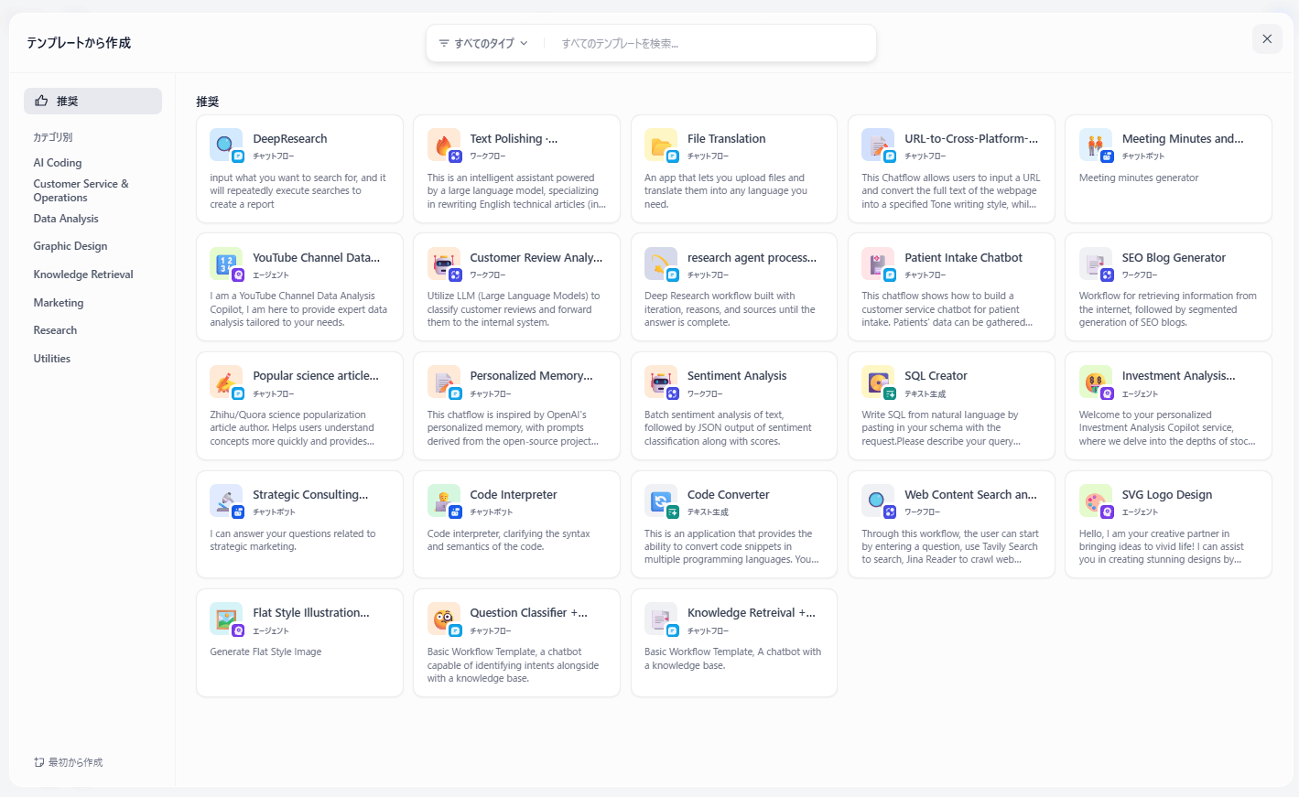
Task: Click the Code Converter template icon
Action: (x=660, y=501)
